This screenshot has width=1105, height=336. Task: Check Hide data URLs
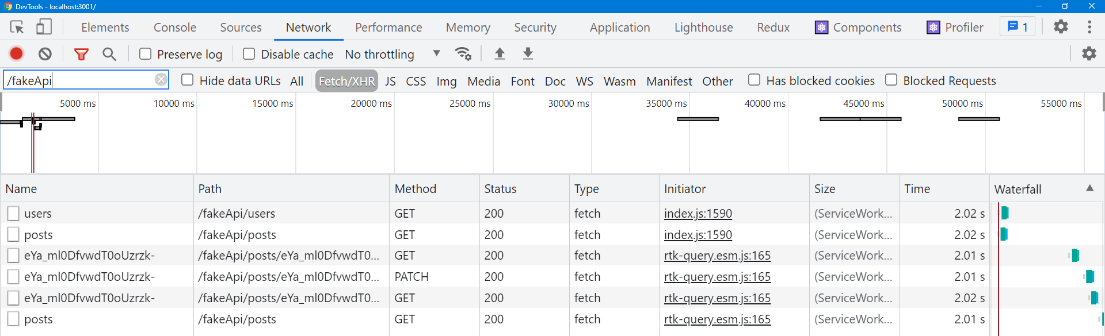click(x=187, y=80)
